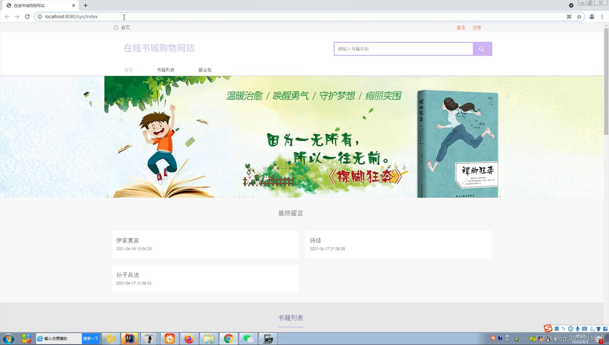Select the 书籍列表 navigation tab
Screen dimensions: 609x345
point(166,70)
